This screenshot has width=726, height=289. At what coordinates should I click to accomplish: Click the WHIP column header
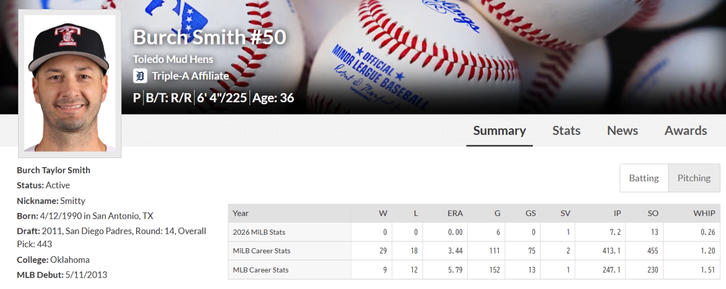[x=704, y=213]
